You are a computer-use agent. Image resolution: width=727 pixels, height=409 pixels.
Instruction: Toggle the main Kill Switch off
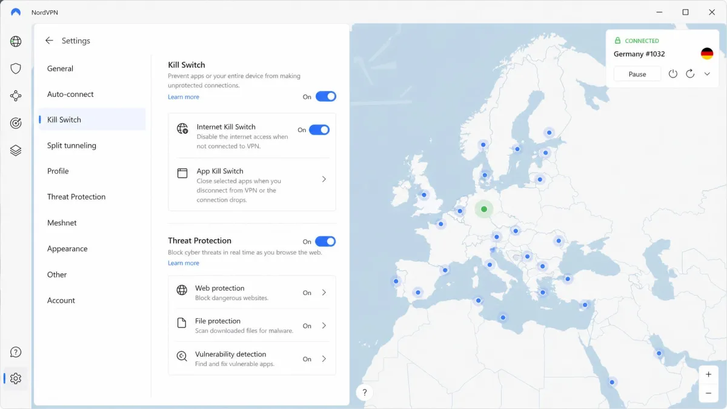coord(326,96)
